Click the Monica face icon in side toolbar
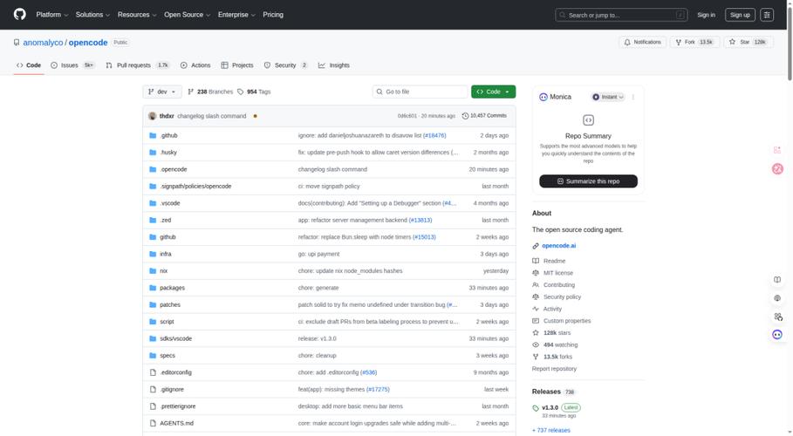This screenshot has width=793, height=436. tap(777, 335)
